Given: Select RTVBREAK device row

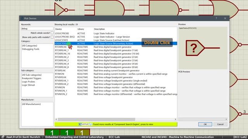Looking at the screenshot, I should [116, 77].
